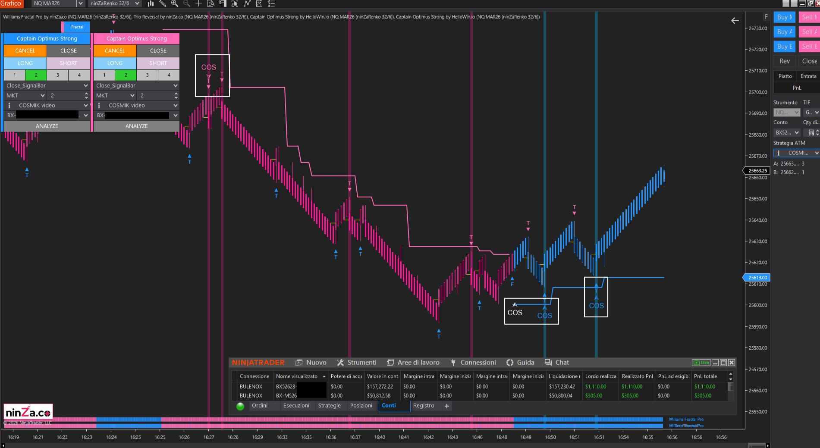The width and height of the screenshot is (820, 448).
Task: Add a new tab with plus icon
Action: [447, 406]
